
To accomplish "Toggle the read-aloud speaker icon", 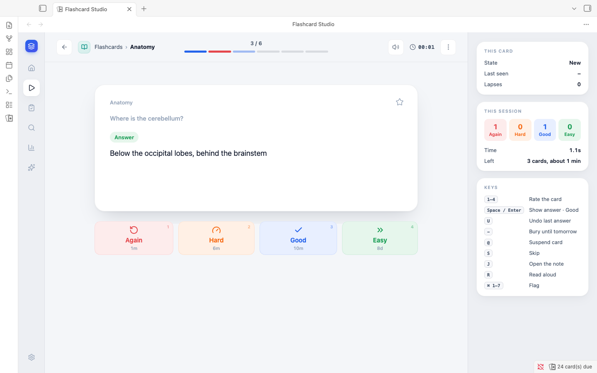I will coord(396,47).
